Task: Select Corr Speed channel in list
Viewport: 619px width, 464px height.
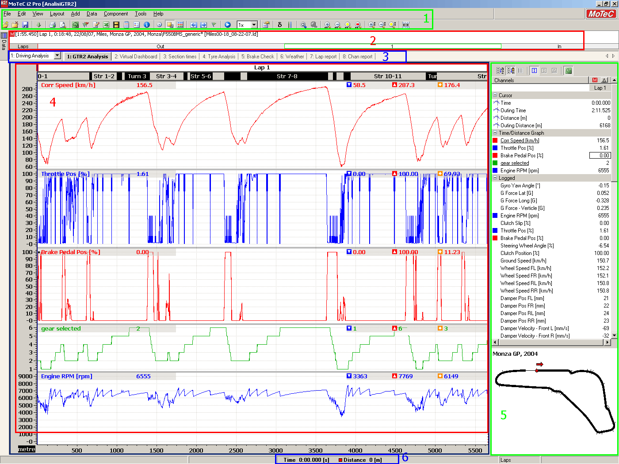Action: tap(520, 141)
